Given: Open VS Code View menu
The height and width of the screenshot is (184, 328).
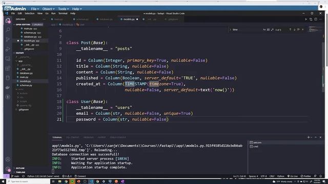Looking at the screenshot, I should [40, 13].
